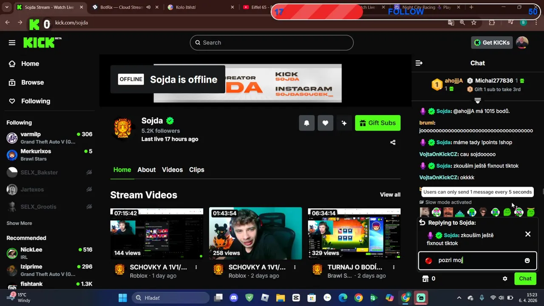The height and width of the screenshot is (306, 544).
Task: Switch to the About tab
Action: (x=147, y=170)
